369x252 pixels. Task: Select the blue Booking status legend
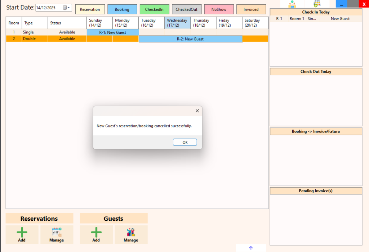122,9
